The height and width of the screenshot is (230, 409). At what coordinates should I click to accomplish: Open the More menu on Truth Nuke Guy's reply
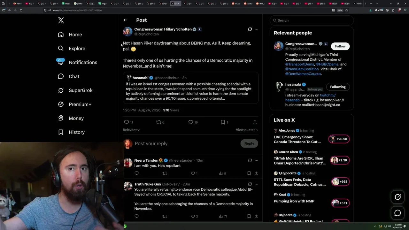256,184
